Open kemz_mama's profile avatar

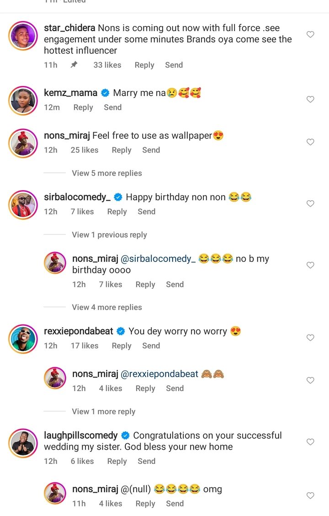pyautogui.click(x=23, y=100)
